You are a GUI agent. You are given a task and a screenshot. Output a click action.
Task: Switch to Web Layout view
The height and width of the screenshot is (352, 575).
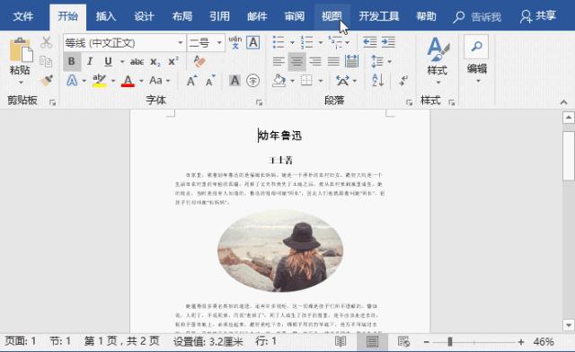(x=403, y=342)
